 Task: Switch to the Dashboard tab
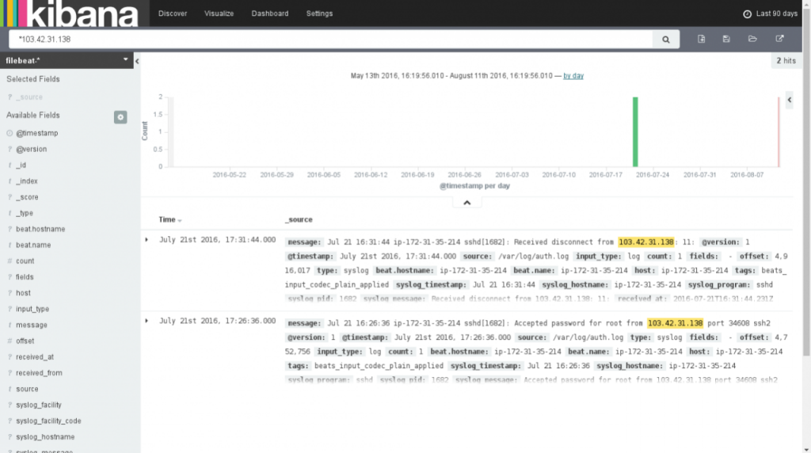(x=270, y=13)
